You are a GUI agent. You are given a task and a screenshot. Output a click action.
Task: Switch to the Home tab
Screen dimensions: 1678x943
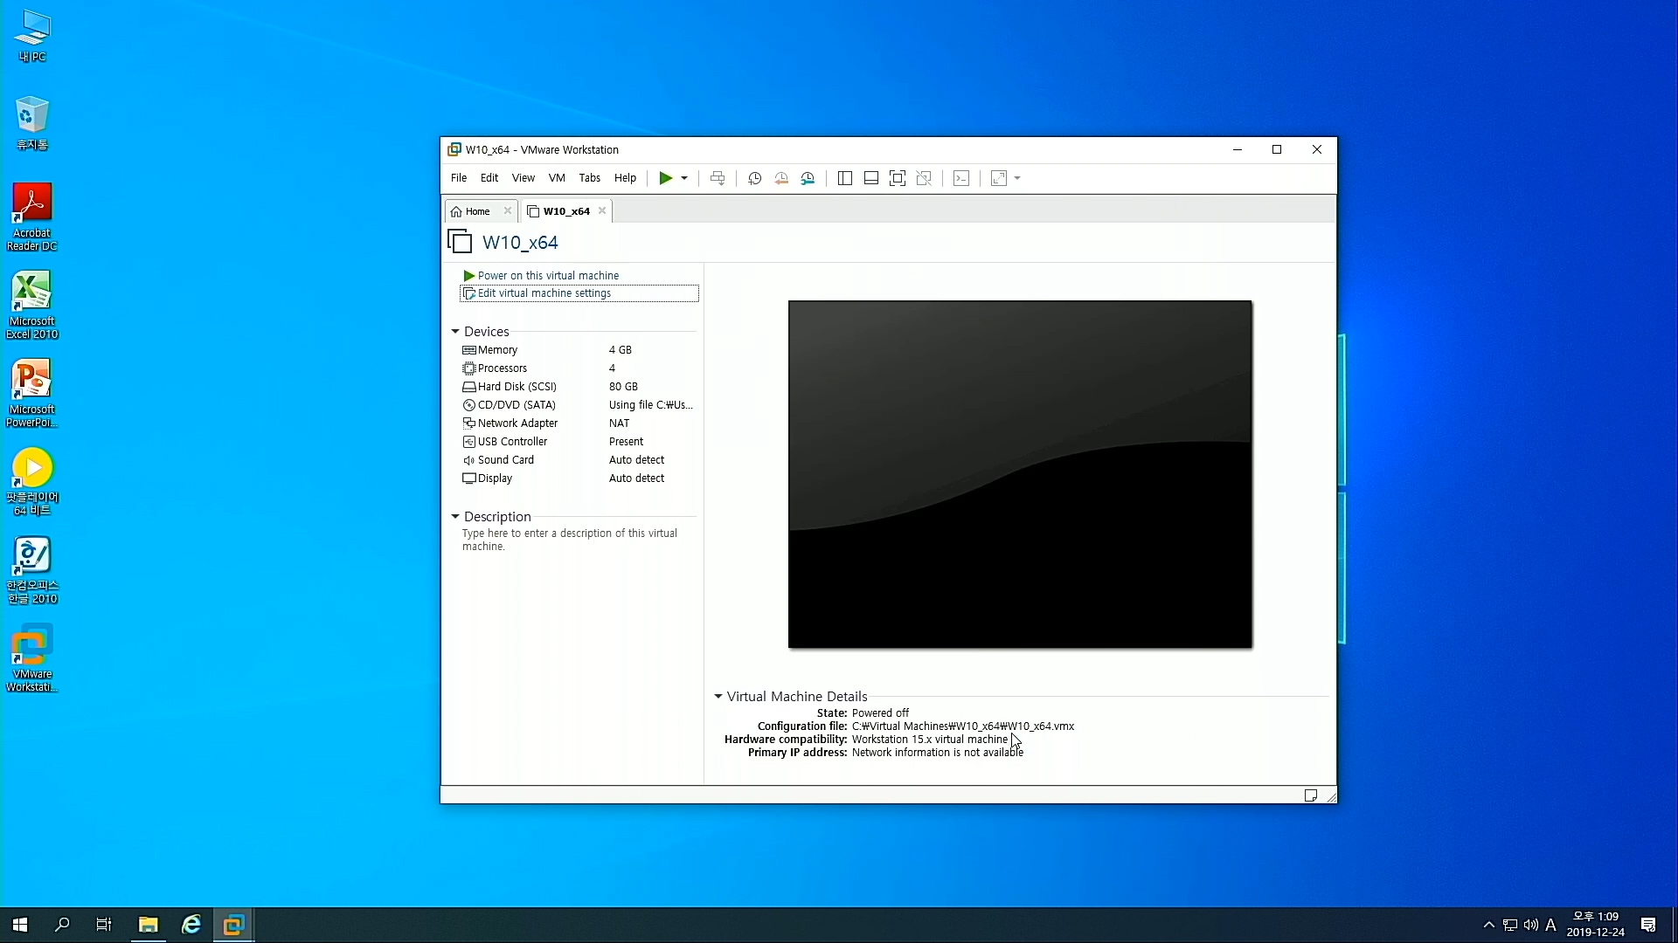click(477, 211)
